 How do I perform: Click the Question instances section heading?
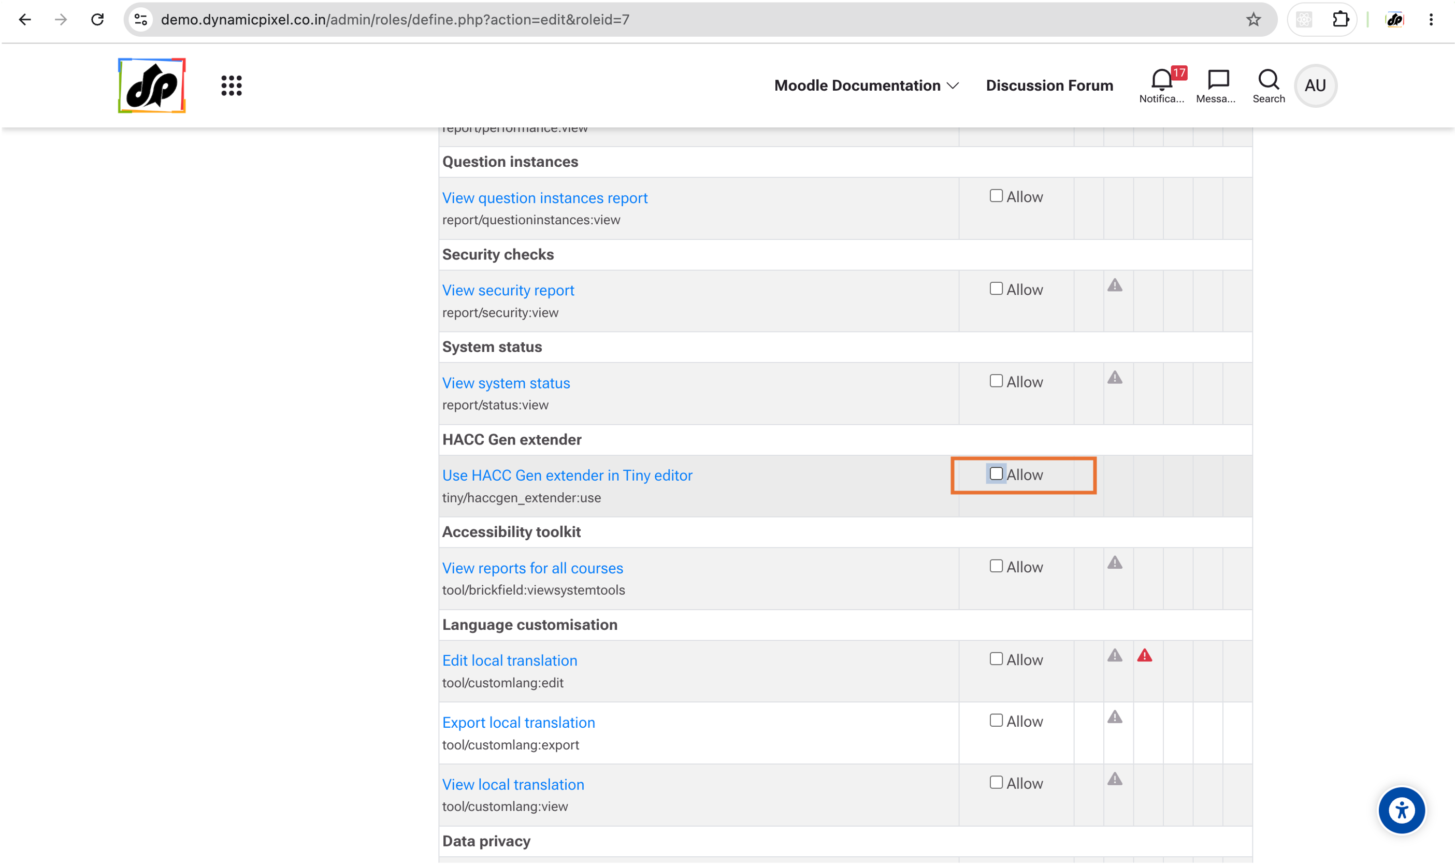pos(510,162)
